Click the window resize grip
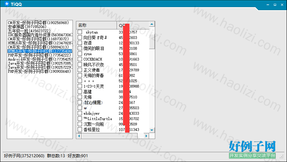The image size is (287, 162). pyautogui.click(x=282, y=157)
